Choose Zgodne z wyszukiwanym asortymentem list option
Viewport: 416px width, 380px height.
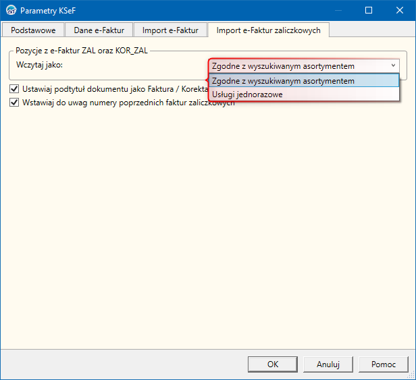coord(304,81)
